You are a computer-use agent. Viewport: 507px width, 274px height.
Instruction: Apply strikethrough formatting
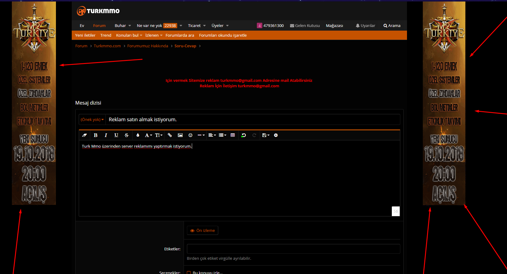127,135
